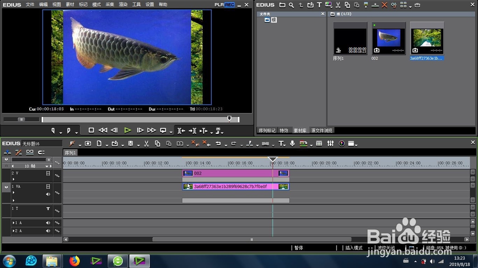
Task: Select the 002 fish thumbnail in bin
Action: (389, 38)
